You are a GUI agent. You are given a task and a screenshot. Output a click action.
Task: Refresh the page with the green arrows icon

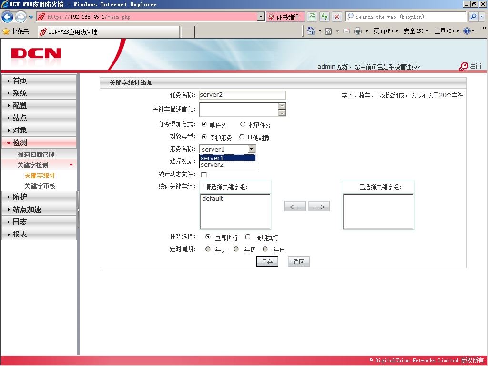tap(325, 17)
